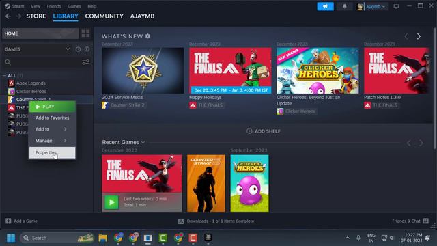This screenshot has width=437, height=246.
Task: Select Properties in the context menu
Action: click(x=53, y=152)
